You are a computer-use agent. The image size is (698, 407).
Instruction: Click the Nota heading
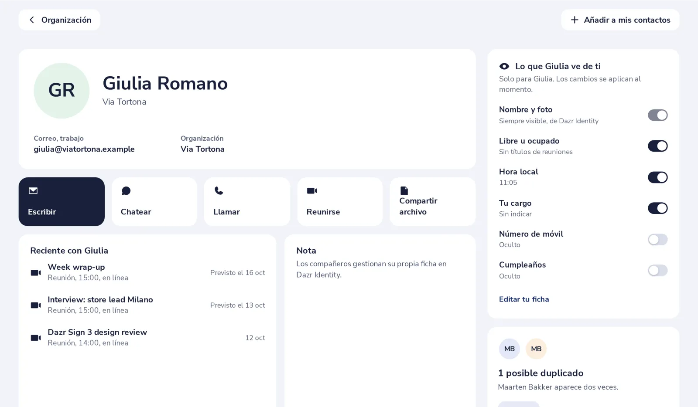[x=306, y=251]
